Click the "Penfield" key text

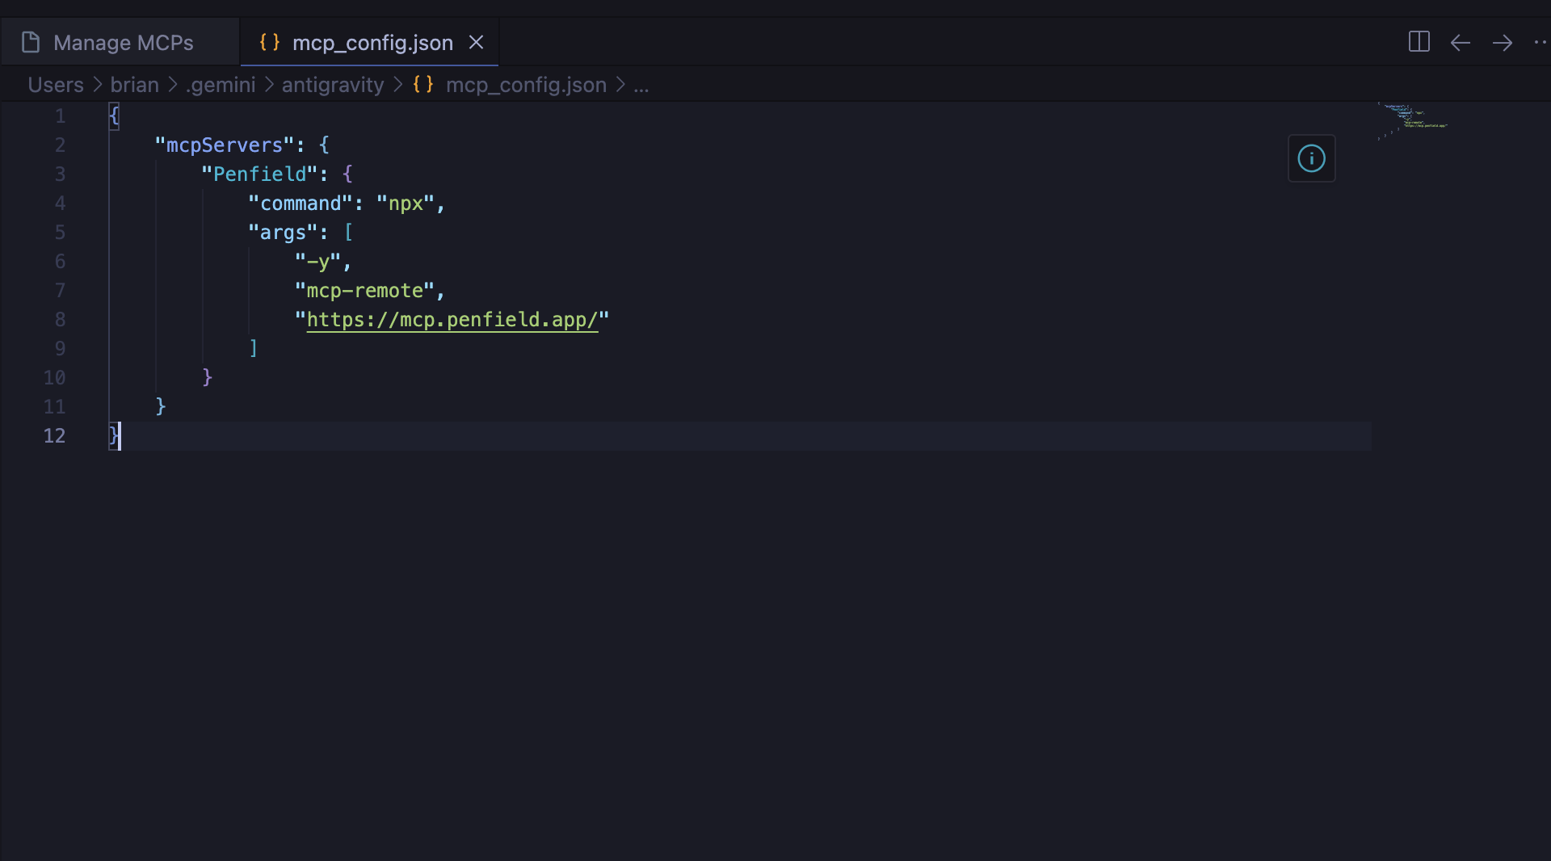pos(259,174)
